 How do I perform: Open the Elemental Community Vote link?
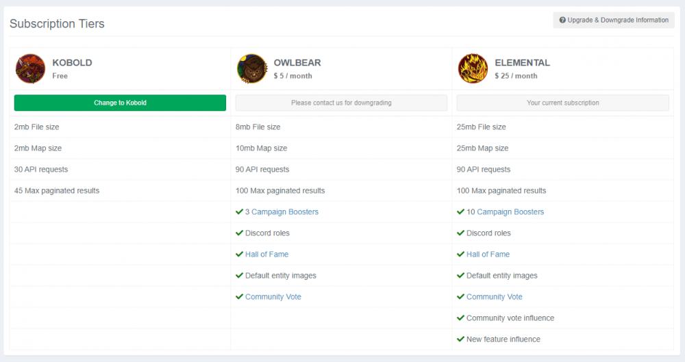494,297
